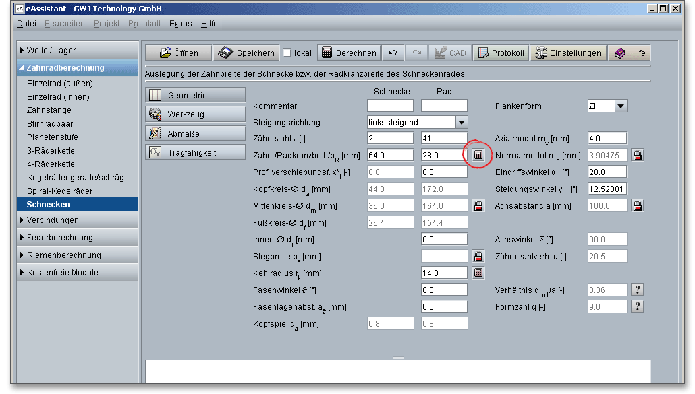Open the Flankenform dropdown

point(621,106)
